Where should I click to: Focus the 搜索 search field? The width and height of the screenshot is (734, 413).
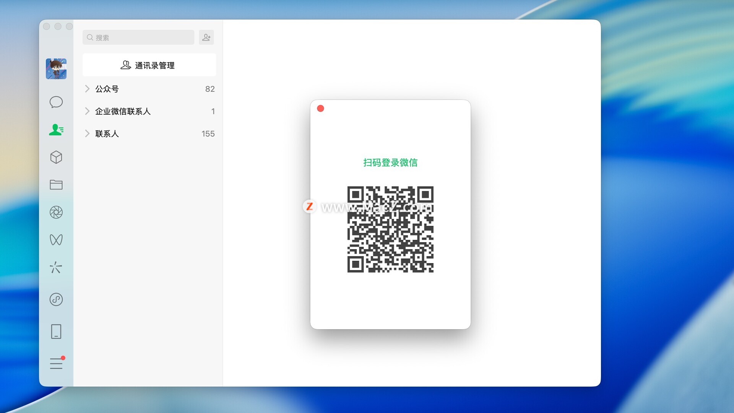tap(138, 37)
